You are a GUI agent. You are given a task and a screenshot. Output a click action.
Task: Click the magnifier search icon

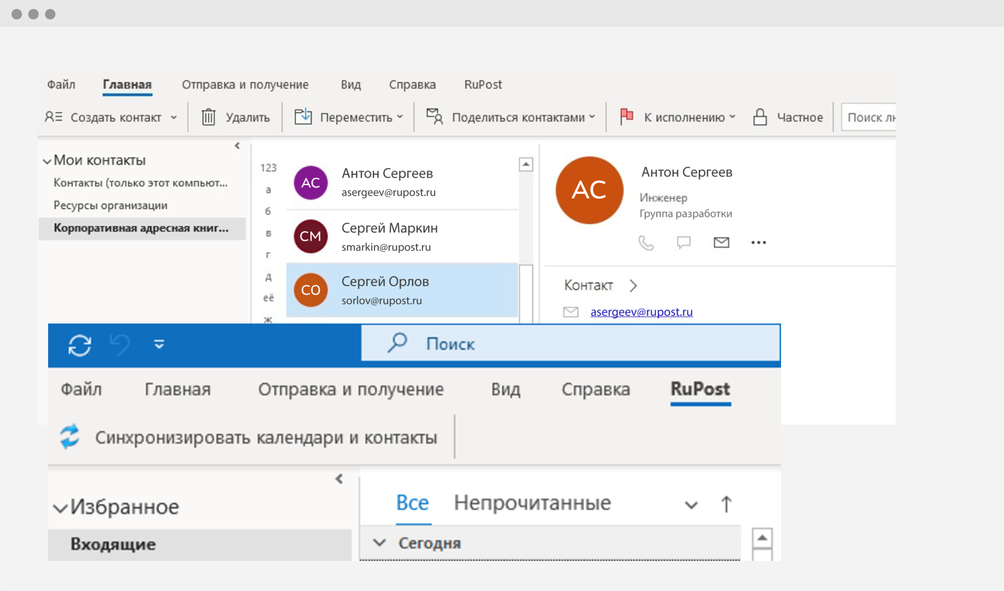click(397, 343)
